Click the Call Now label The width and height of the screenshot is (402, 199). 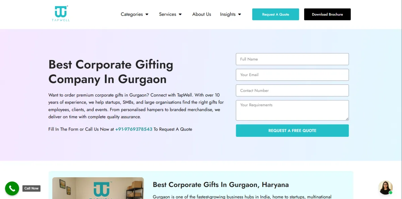31,188
